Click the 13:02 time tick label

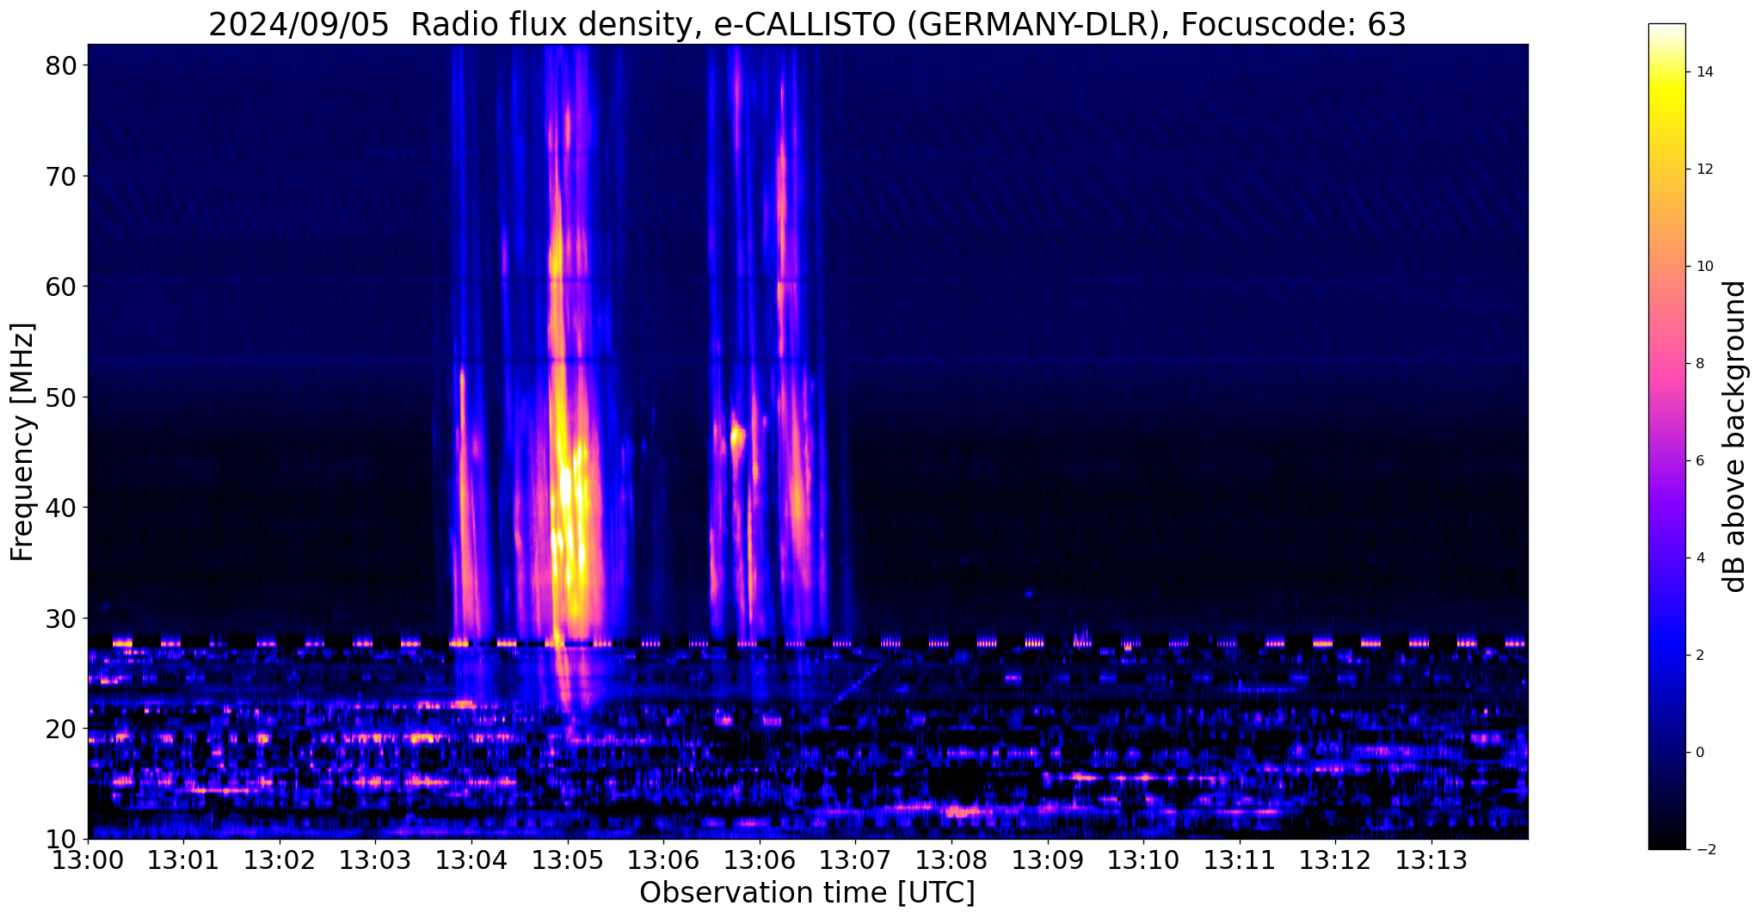(280, 860)
